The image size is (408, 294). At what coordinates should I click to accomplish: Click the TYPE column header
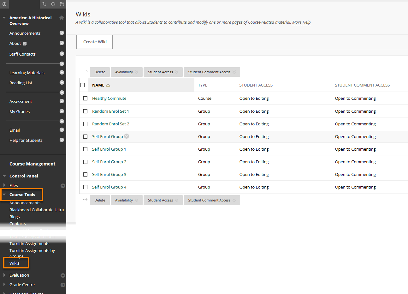pyautogui.click(x=203, y=85)
